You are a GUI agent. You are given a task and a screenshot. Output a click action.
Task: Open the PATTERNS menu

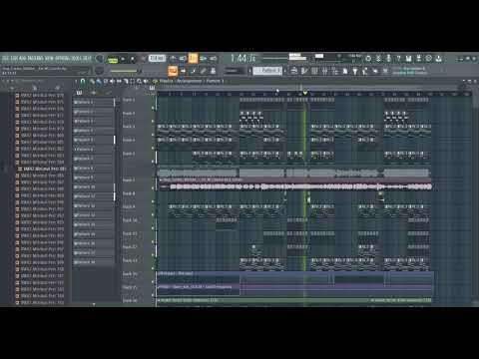click(x=35, y=59)
